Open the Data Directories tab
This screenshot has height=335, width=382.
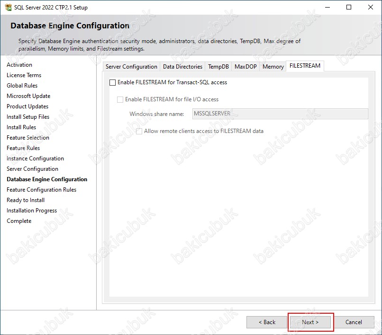[x=182, y=67]
